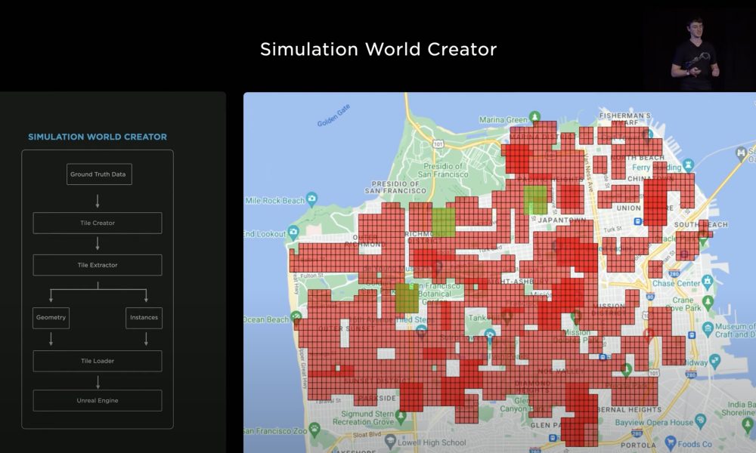Click the Fulton St street label
The height and width of the screenshot is (453, 756).
311,276
